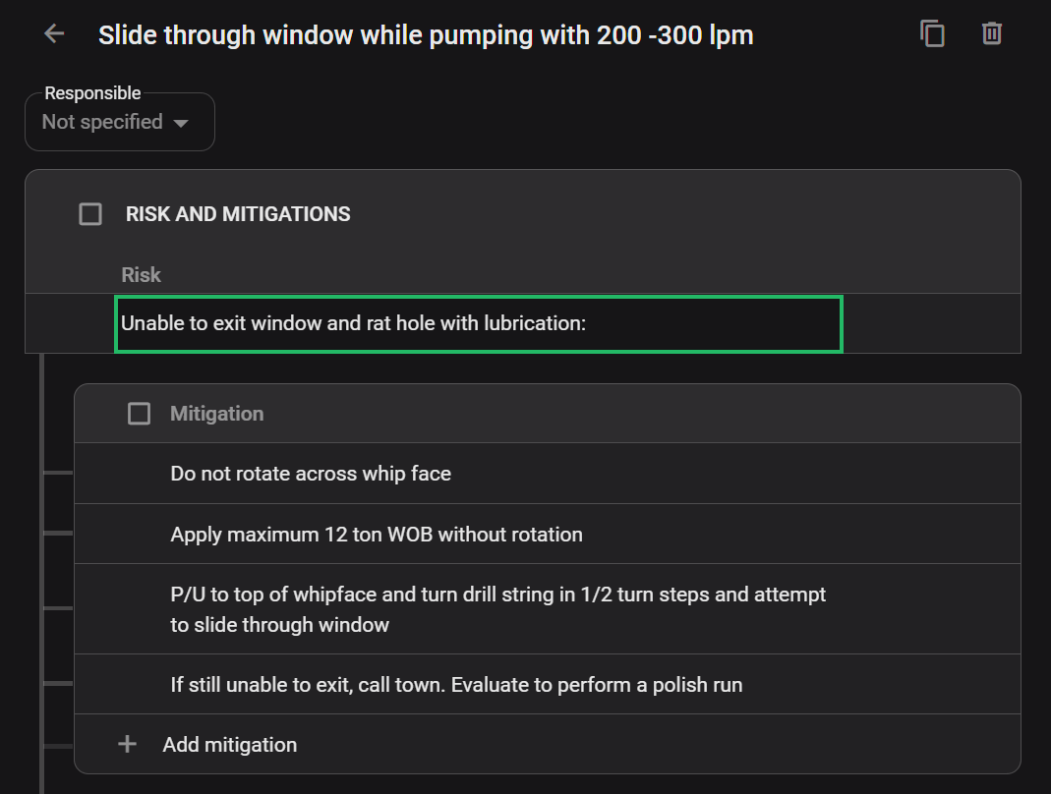Screen dimensions: 1051x794
Task: Click the plus icon to add mitigation
Action: (x=127, y=745)
